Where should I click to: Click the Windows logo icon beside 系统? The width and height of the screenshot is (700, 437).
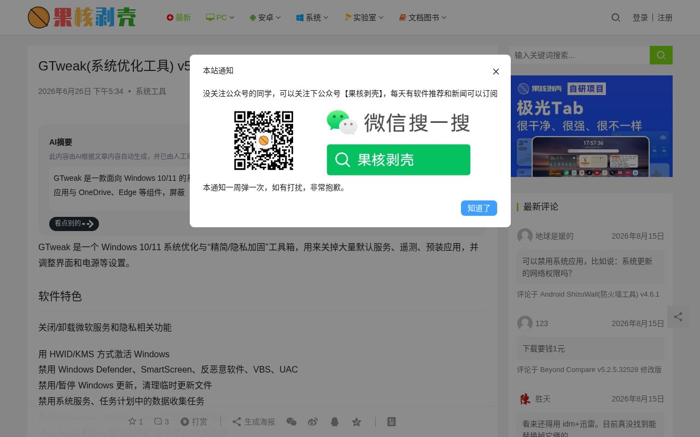coord(300,17)
